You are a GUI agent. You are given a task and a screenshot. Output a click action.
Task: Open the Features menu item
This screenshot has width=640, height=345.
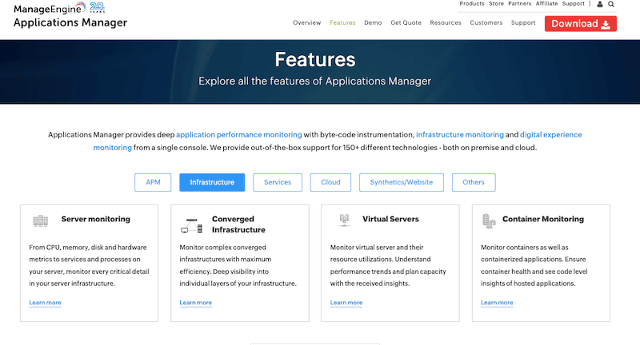[x=342, y=23]
